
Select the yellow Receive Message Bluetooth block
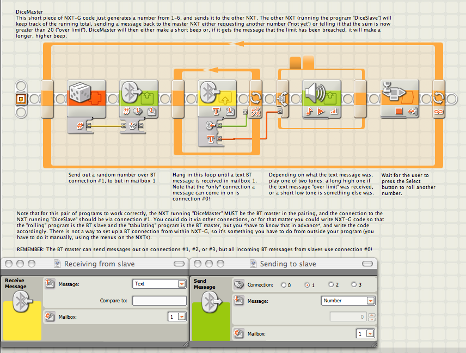pos(217,99)
